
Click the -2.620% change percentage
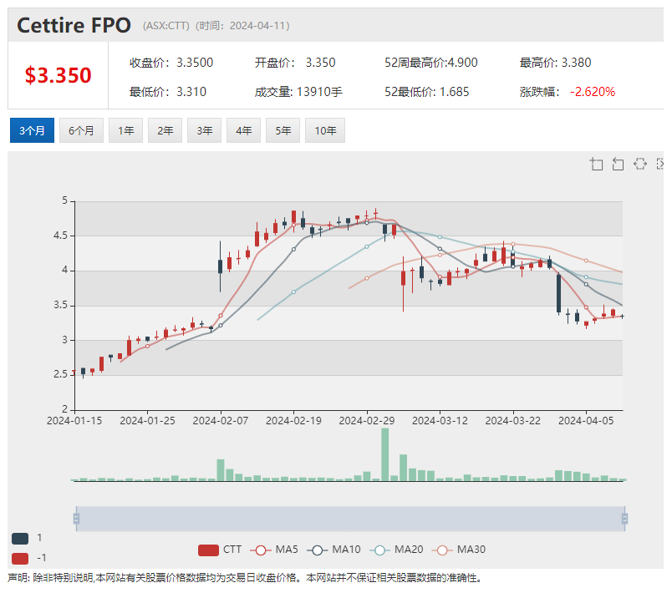[593, 92]
